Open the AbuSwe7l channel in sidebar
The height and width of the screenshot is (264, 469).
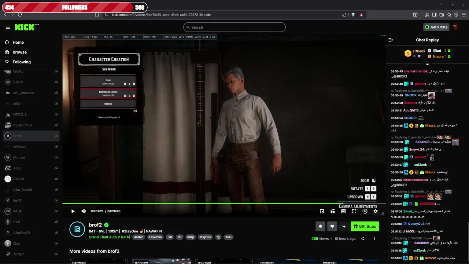click(31, 233)
